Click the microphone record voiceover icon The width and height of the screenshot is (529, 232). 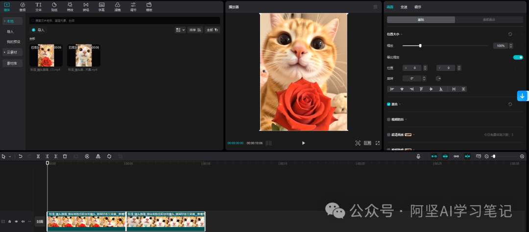418,157
